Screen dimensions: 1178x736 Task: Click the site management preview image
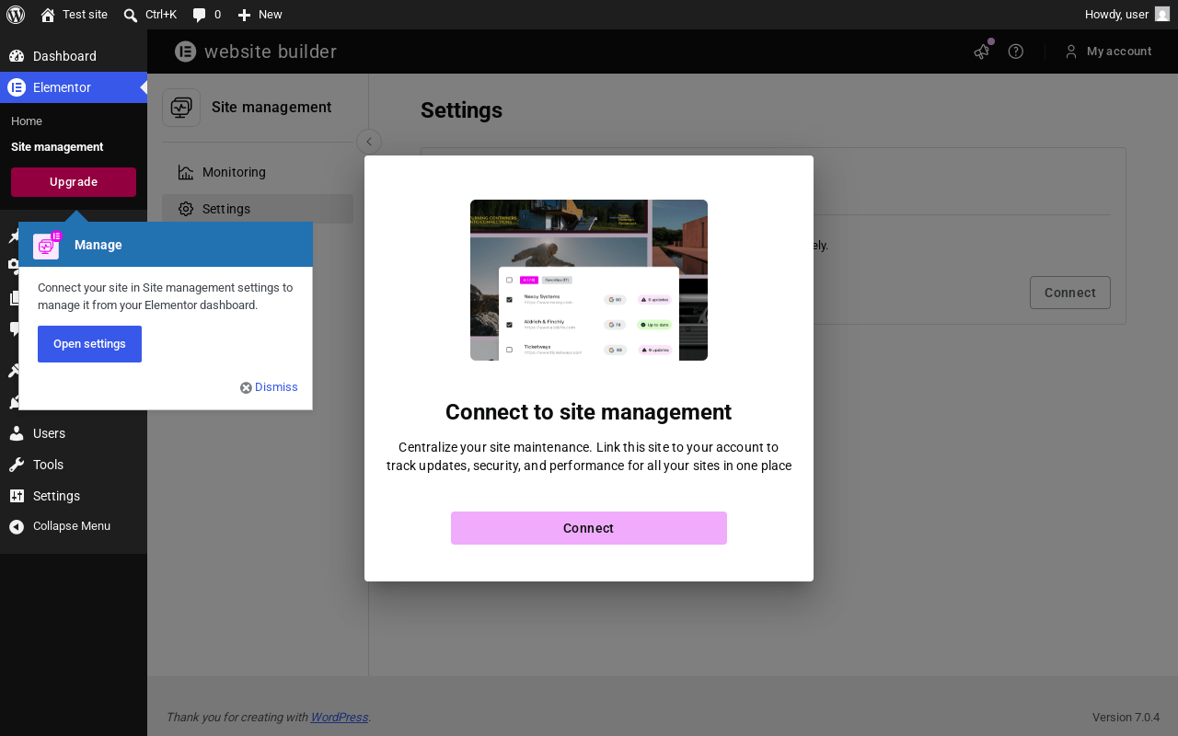pyautogui.click(x=589, y=280)
